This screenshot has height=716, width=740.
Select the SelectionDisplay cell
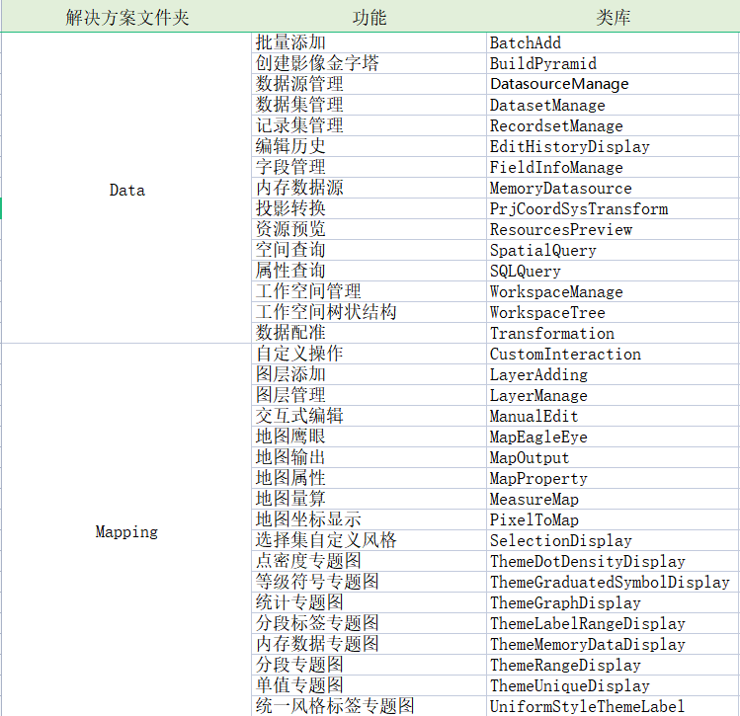click(613, 541)
